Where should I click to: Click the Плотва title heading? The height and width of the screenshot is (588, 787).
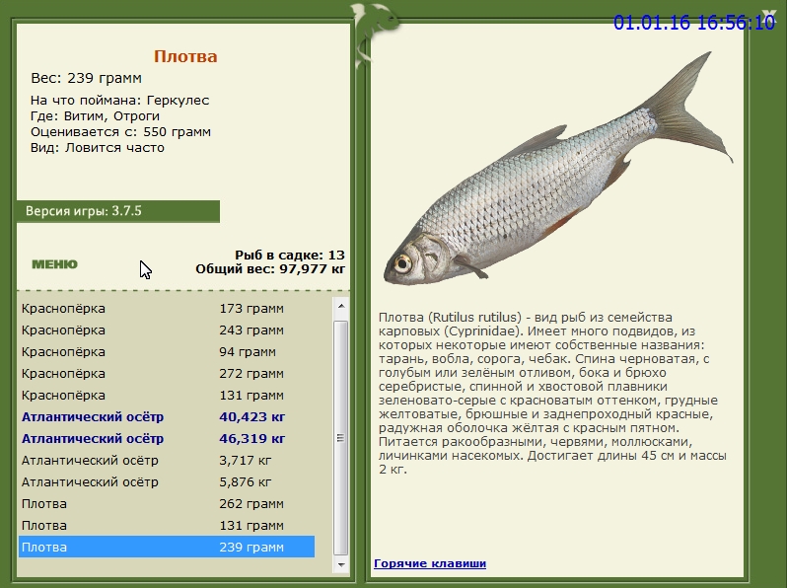[185, 56]
